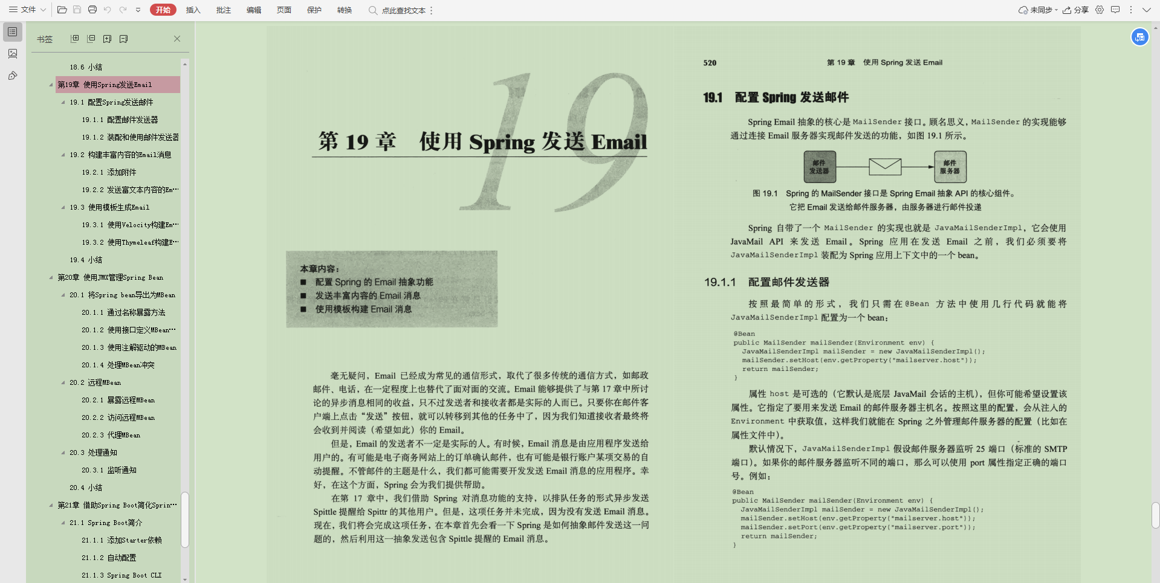Image resolution: width=1160 pixels, height=583 pixels.
Task: Switch to the 批注 ribbon tab
Action: 223,10
